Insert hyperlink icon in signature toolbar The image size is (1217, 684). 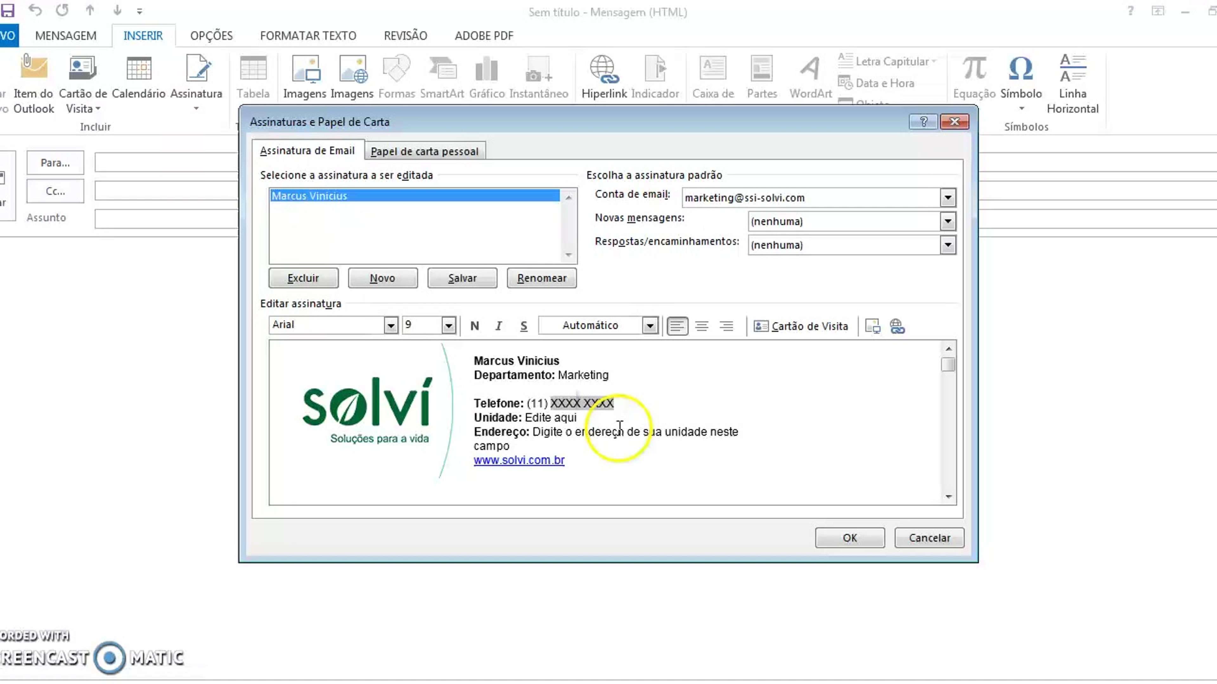[x=897, y=326]
